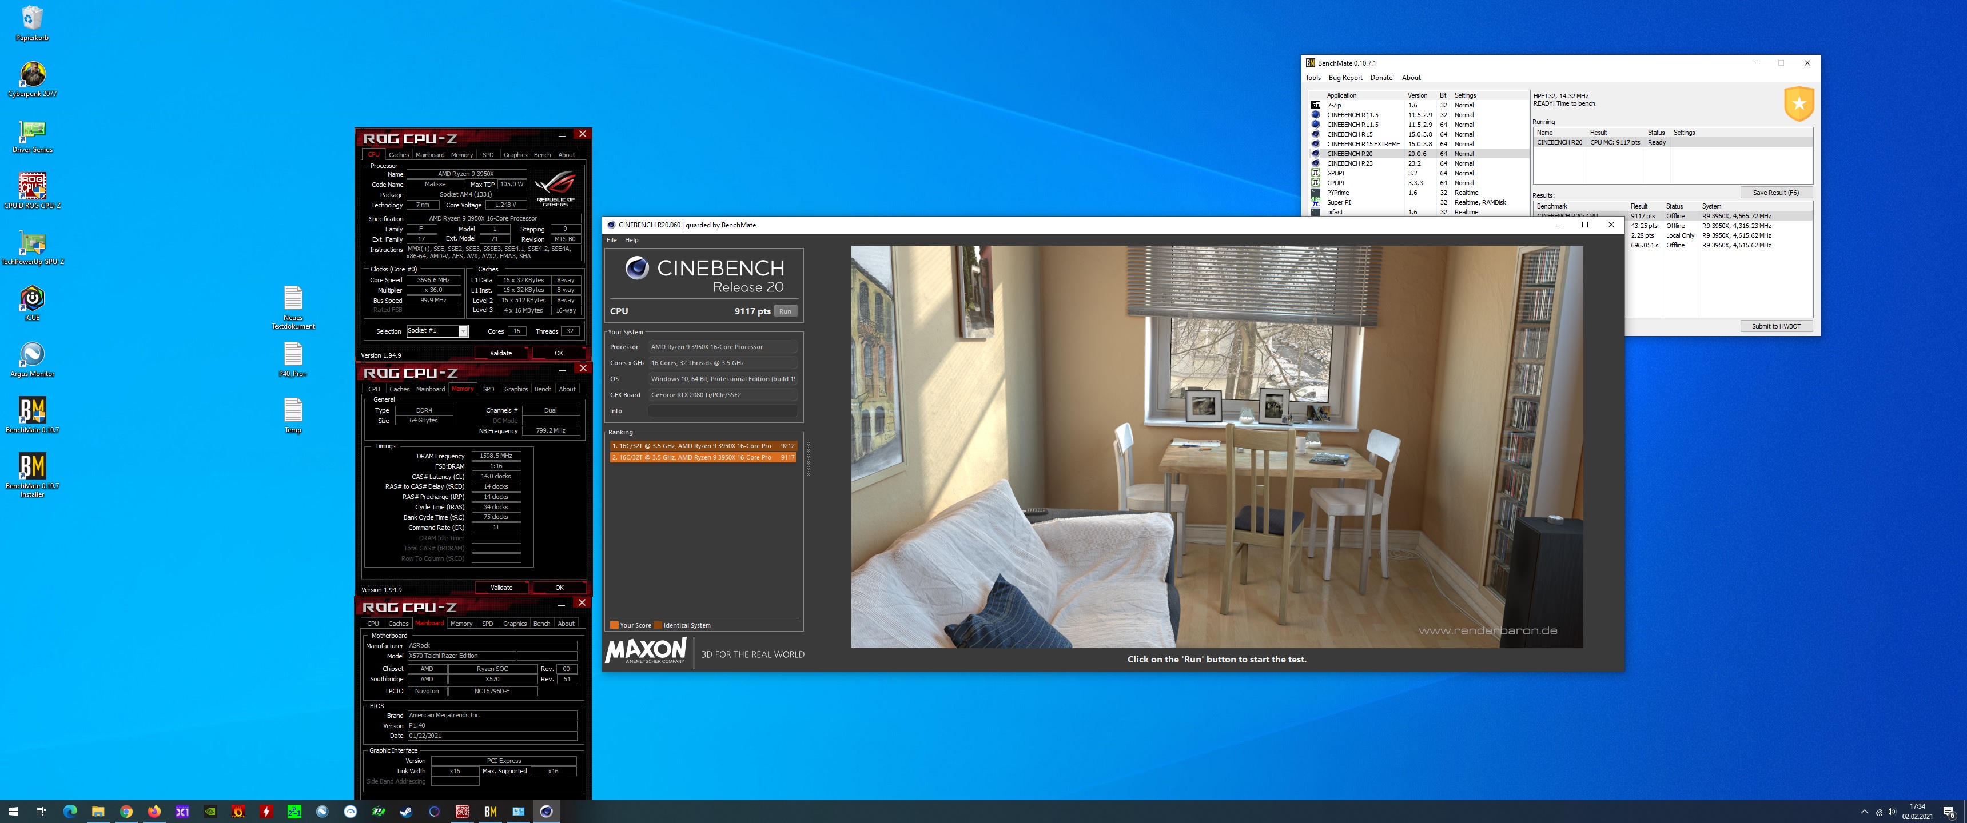Click the Windows Start button
Viewport: 1967px width, 823px height.
pyautogui.click(x=13, y=812)
